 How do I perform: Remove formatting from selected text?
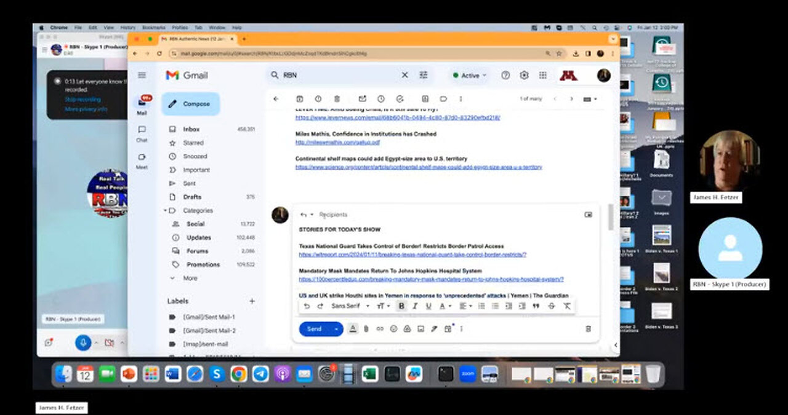tap(566, 306)
